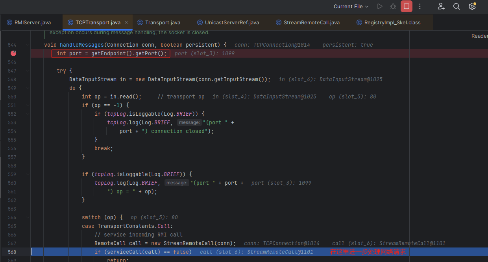Toggle the breakpoint on the getPort line
This screenshot has width=488, height=262.
point(13,53)
